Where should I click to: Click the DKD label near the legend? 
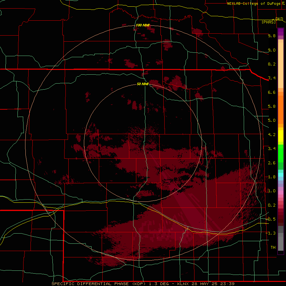coord(279,19)
